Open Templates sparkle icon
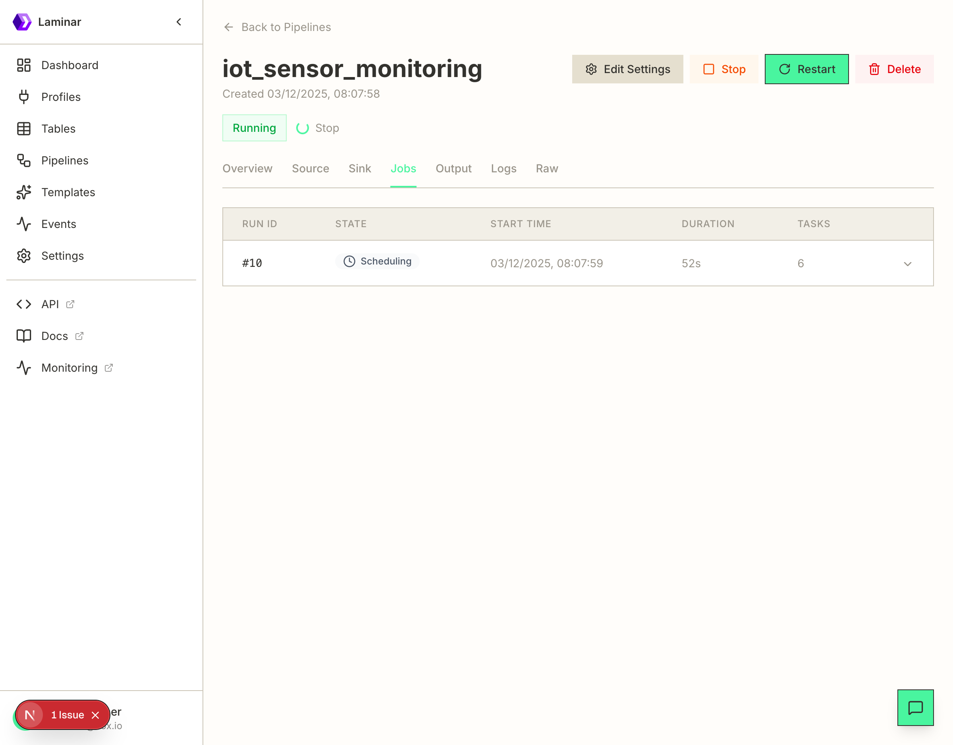The height and width of the screenshot is (745, 953). (x=23, y=192)
